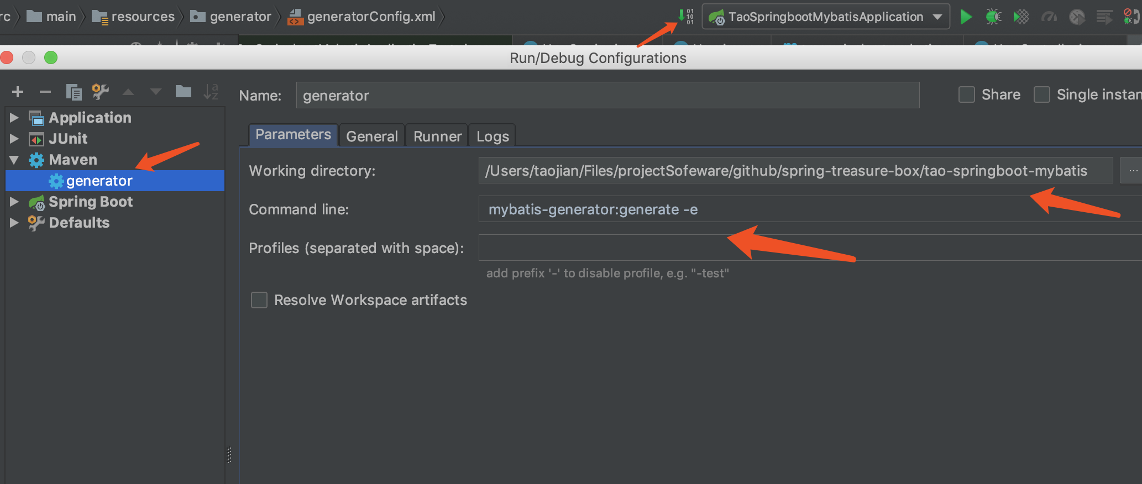Click the lines-with-arrow toolbar icon beside the debugger attach icon
1142x484 pixels.
point(1104,17)
